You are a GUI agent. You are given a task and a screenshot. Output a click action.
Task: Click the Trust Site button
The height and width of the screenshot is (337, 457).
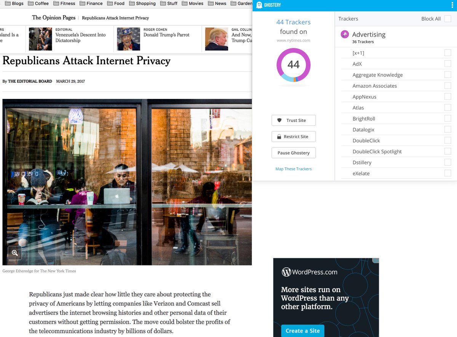[x=294, y=120]
